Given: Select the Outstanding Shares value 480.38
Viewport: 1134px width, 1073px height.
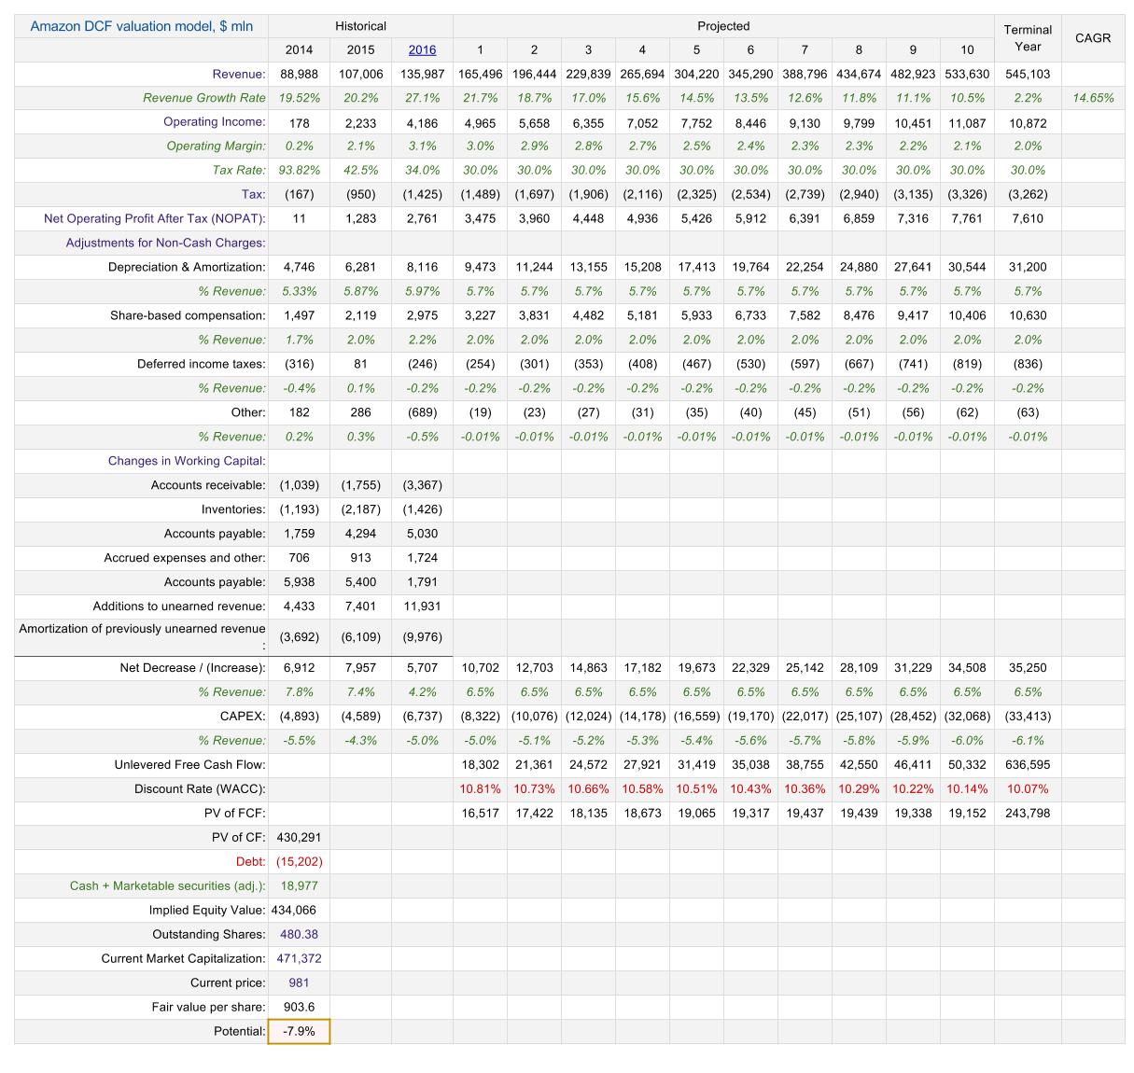Looking at the screenshot, I should (299, 934).
